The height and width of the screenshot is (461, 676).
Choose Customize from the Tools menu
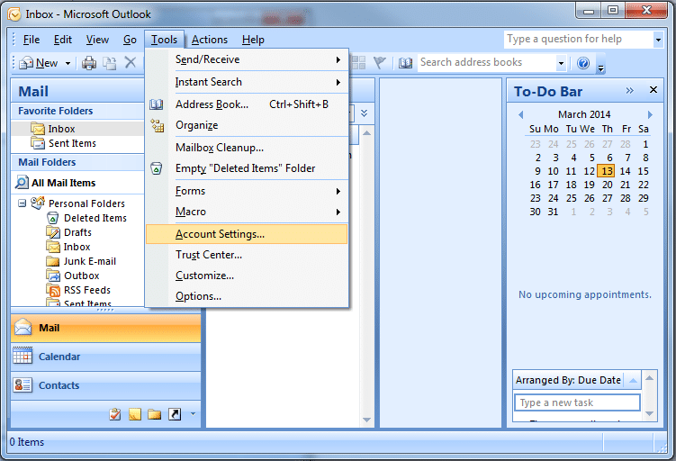(x=247, y=276)
